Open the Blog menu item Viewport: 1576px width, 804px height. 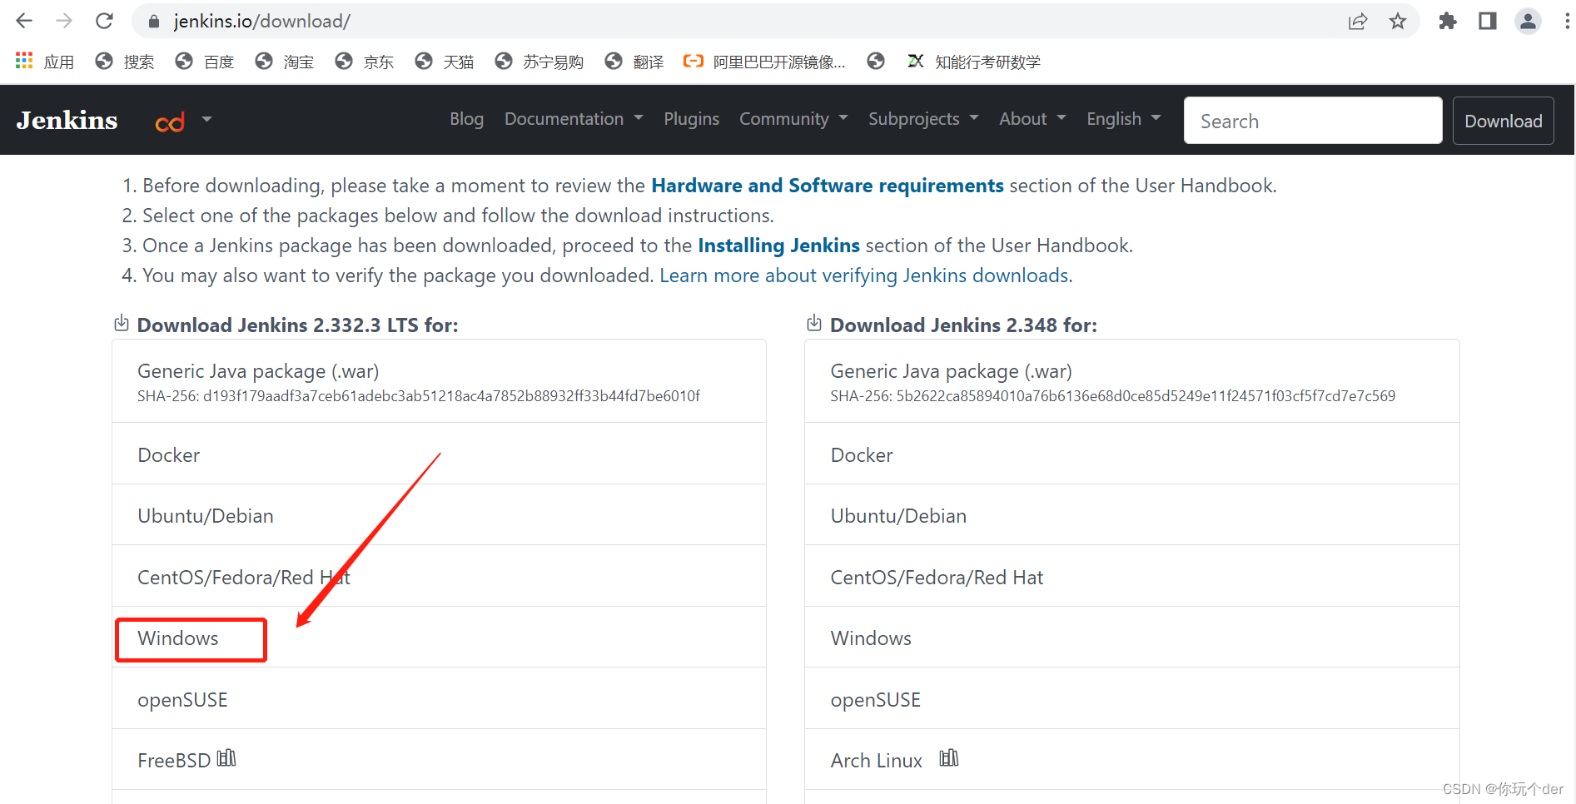[x=466, y=119]
